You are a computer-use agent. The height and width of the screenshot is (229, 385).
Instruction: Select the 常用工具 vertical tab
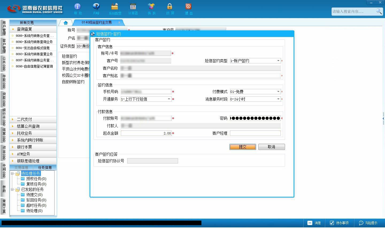point(4,206)
